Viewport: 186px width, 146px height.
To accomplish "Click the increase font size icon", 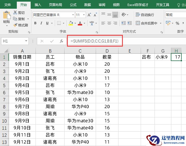I will [x=89, y=15].
